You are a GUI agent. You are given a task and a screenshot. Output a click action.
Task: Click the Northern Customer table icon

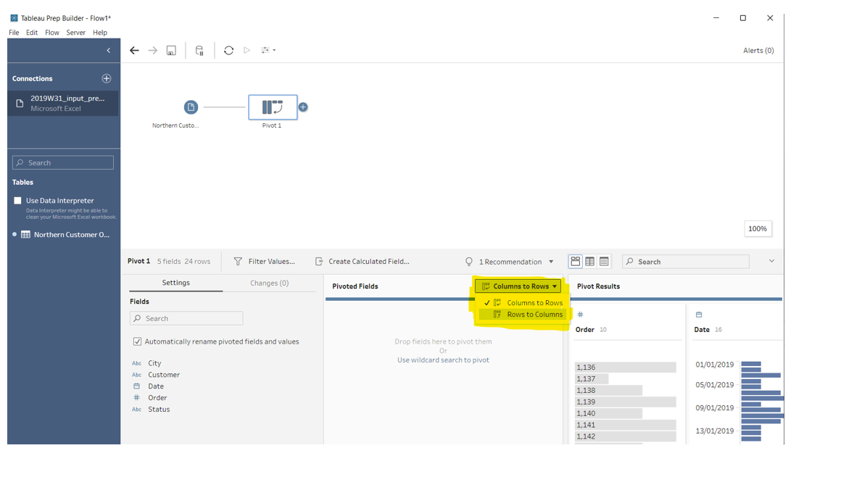point(25,234)
